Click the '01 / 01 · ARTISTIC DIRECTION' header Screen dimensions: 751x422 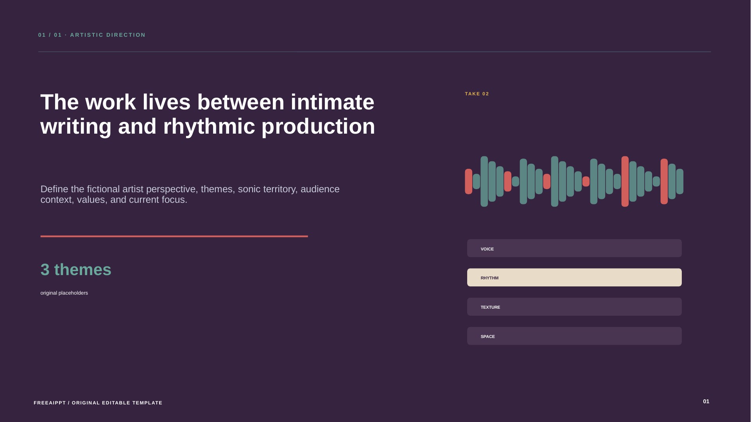tap(92, 35)
